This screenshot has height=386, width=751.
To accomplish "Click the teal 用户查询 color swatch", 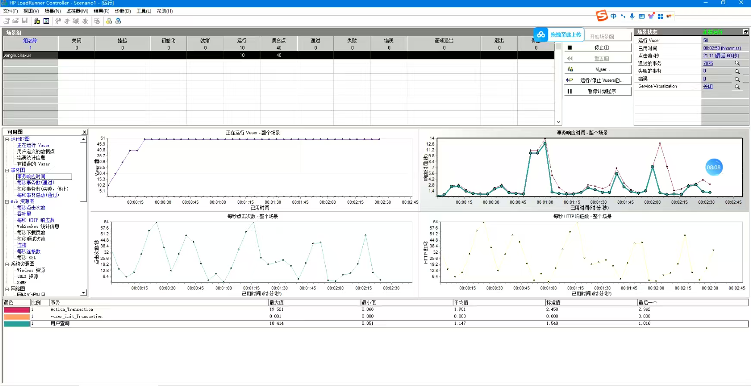I will pos(17,324).
